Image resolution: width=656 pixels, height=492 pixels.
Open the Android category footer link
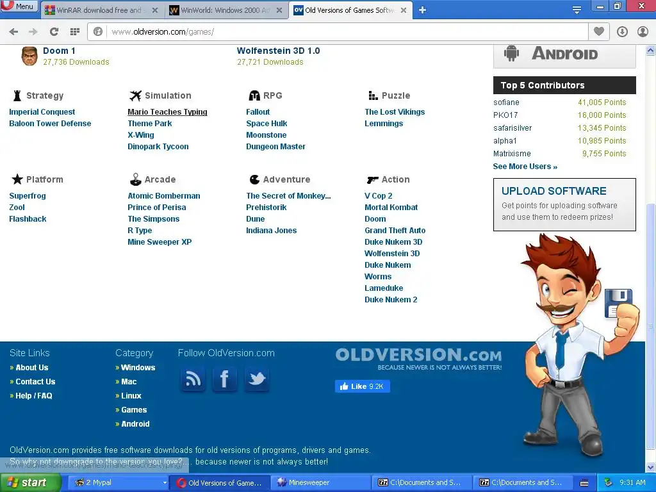tap(135, 424)
